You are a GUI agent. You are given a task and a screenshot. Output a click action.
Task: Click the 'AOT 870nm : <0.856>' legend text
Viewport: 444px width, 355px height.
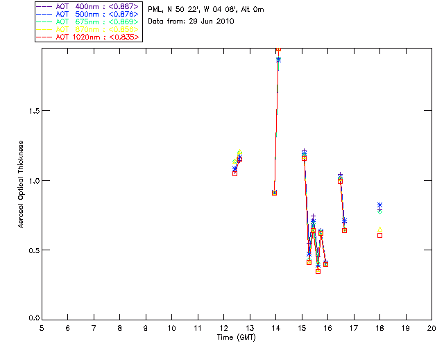pyautogui.click(x=97, y=29)
